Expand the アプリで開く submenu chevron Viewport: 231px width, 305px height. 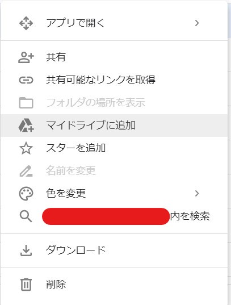click(197, 23)
